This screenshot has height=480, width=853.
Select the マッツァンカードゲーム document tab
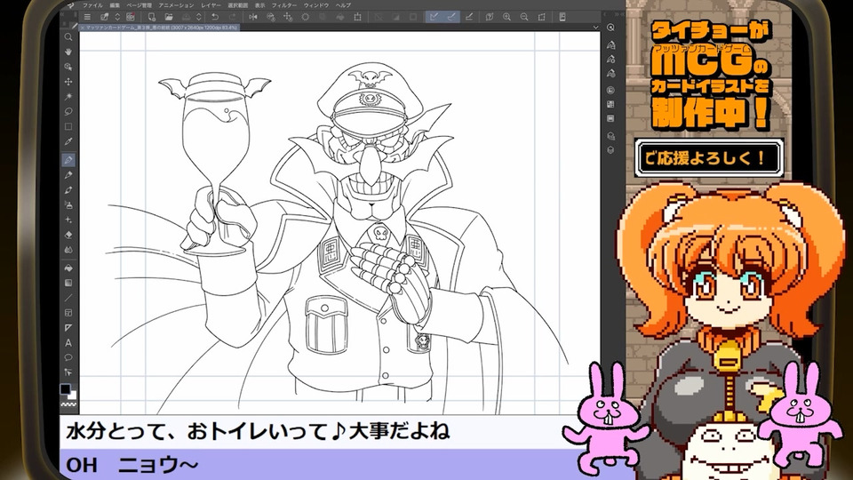(x=159, y=28)
